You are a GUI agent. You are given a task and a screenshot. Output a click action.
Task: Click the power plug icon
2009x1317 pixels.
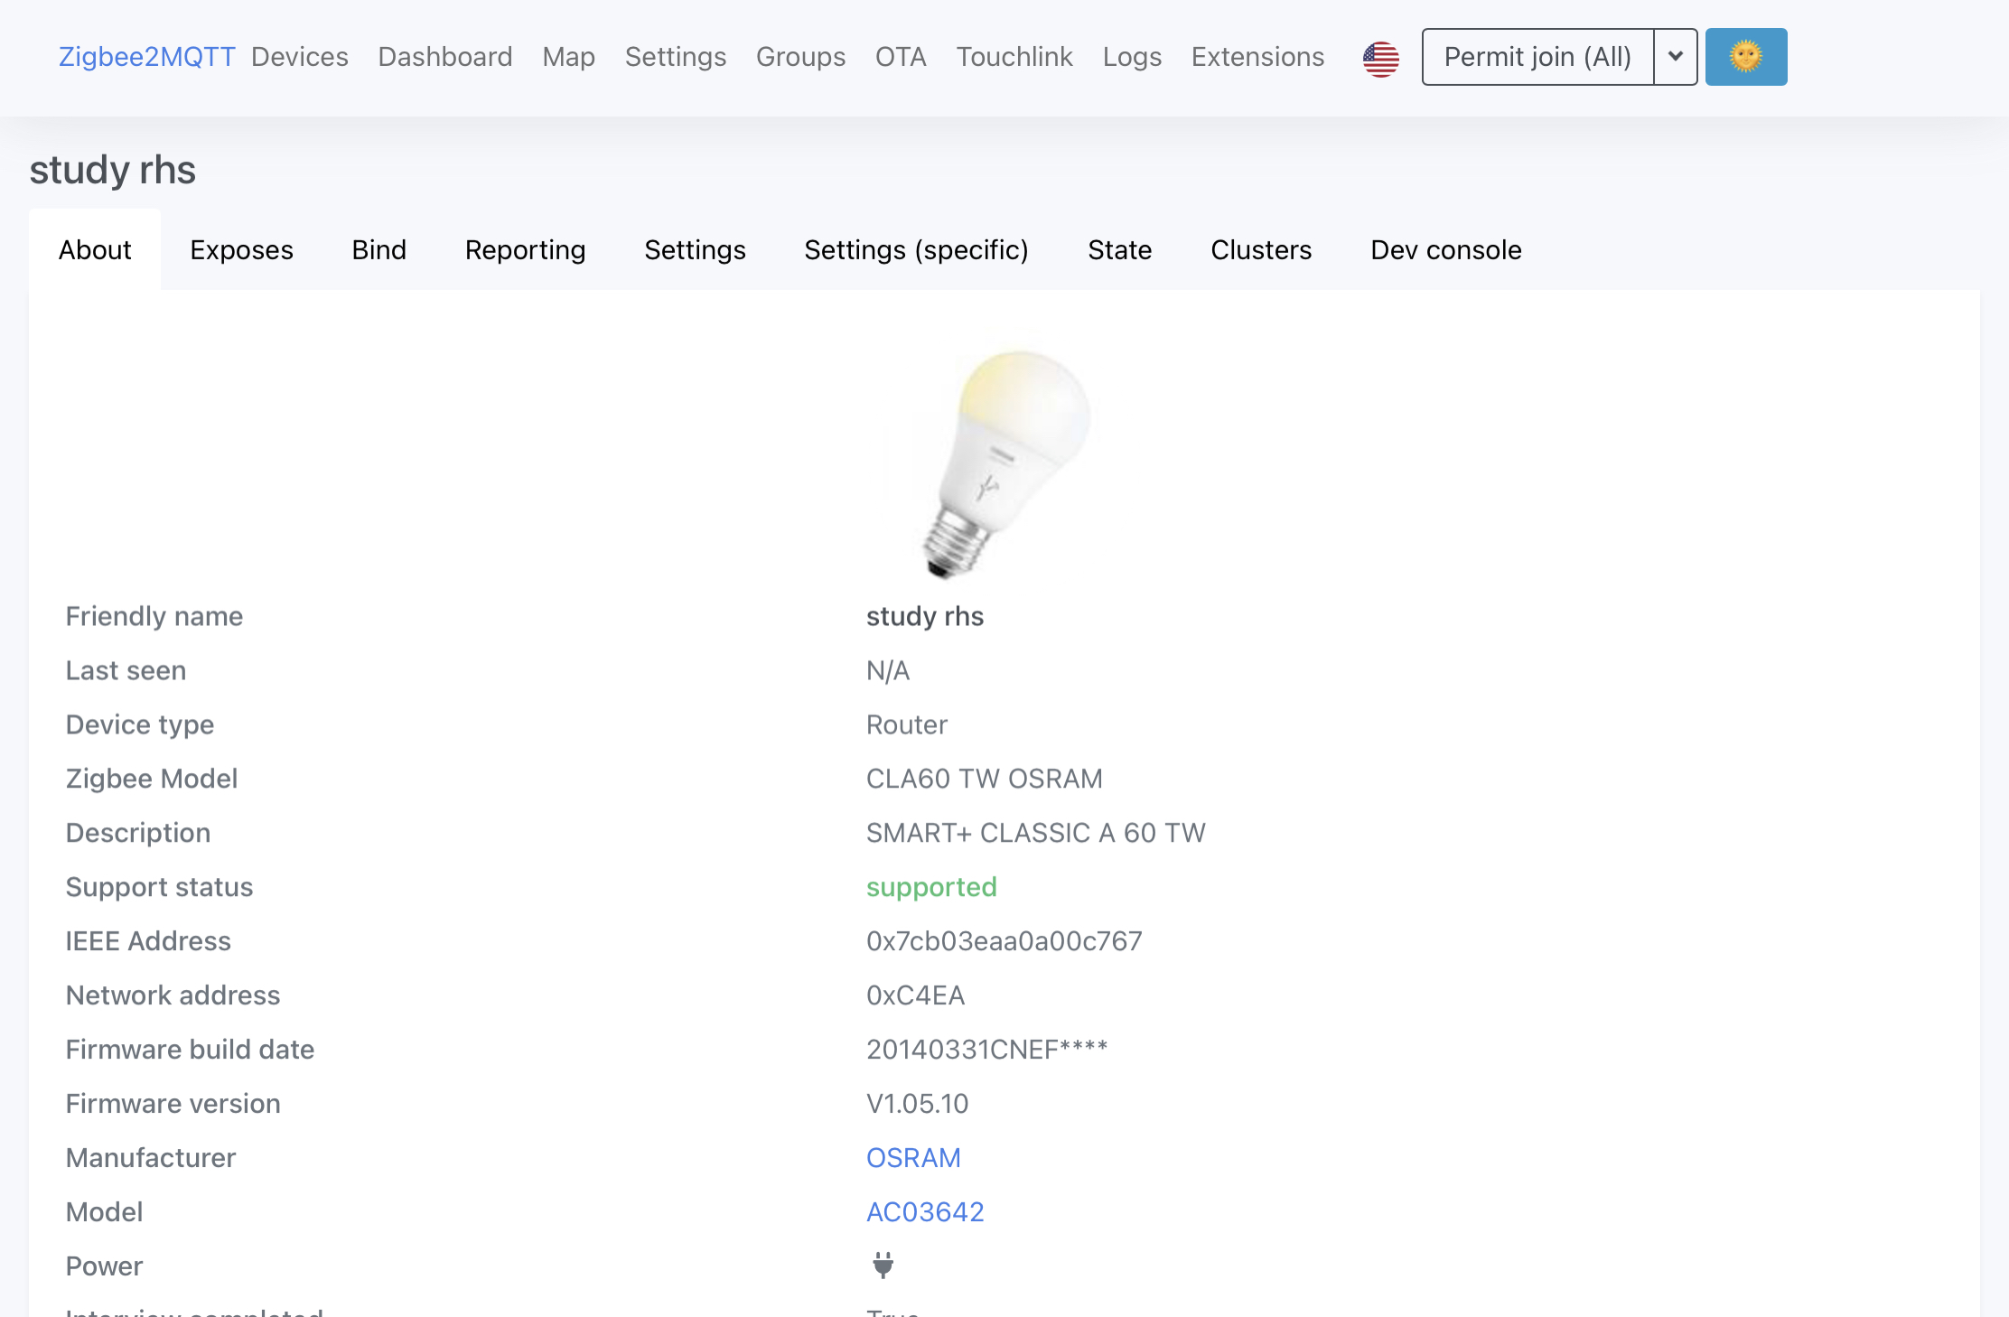coord(883,1266)
